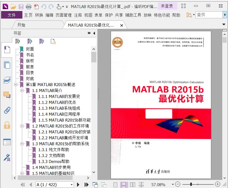The image size is (228, 188).
Task: Open the 帮助 ribbon tab
Action: tap(176, 15)
